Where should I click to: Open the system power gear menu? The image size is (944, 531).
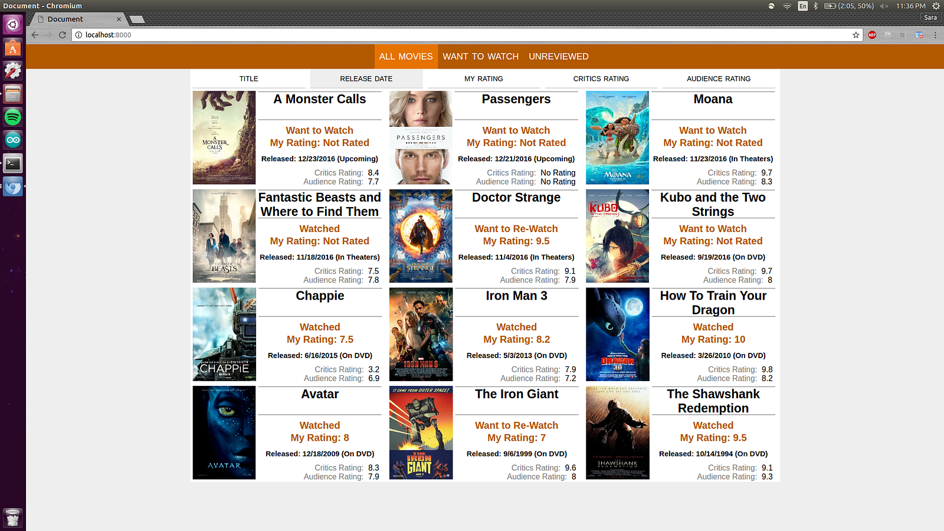pos(936,6)
